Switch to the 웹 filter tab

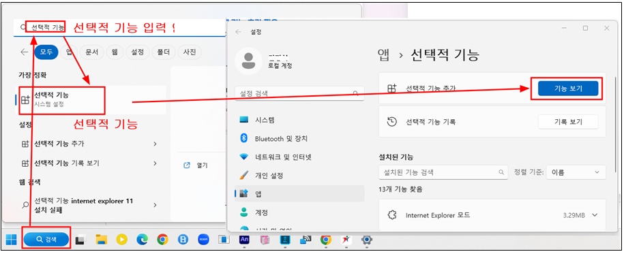coord(115,52)
